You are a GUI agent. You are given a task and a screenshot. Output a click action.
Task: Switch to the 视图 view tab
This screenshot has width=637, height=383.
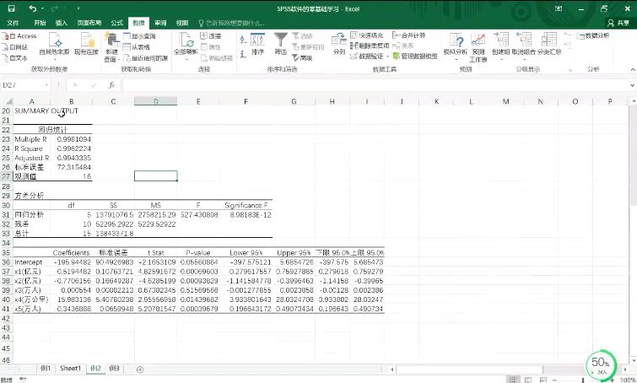[182, 23]
